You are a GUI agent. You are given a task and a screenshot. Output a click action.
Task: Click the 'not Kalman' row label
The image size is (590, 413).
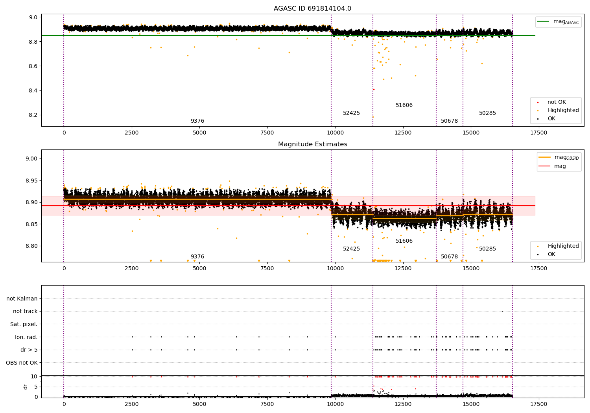(22, 299)
